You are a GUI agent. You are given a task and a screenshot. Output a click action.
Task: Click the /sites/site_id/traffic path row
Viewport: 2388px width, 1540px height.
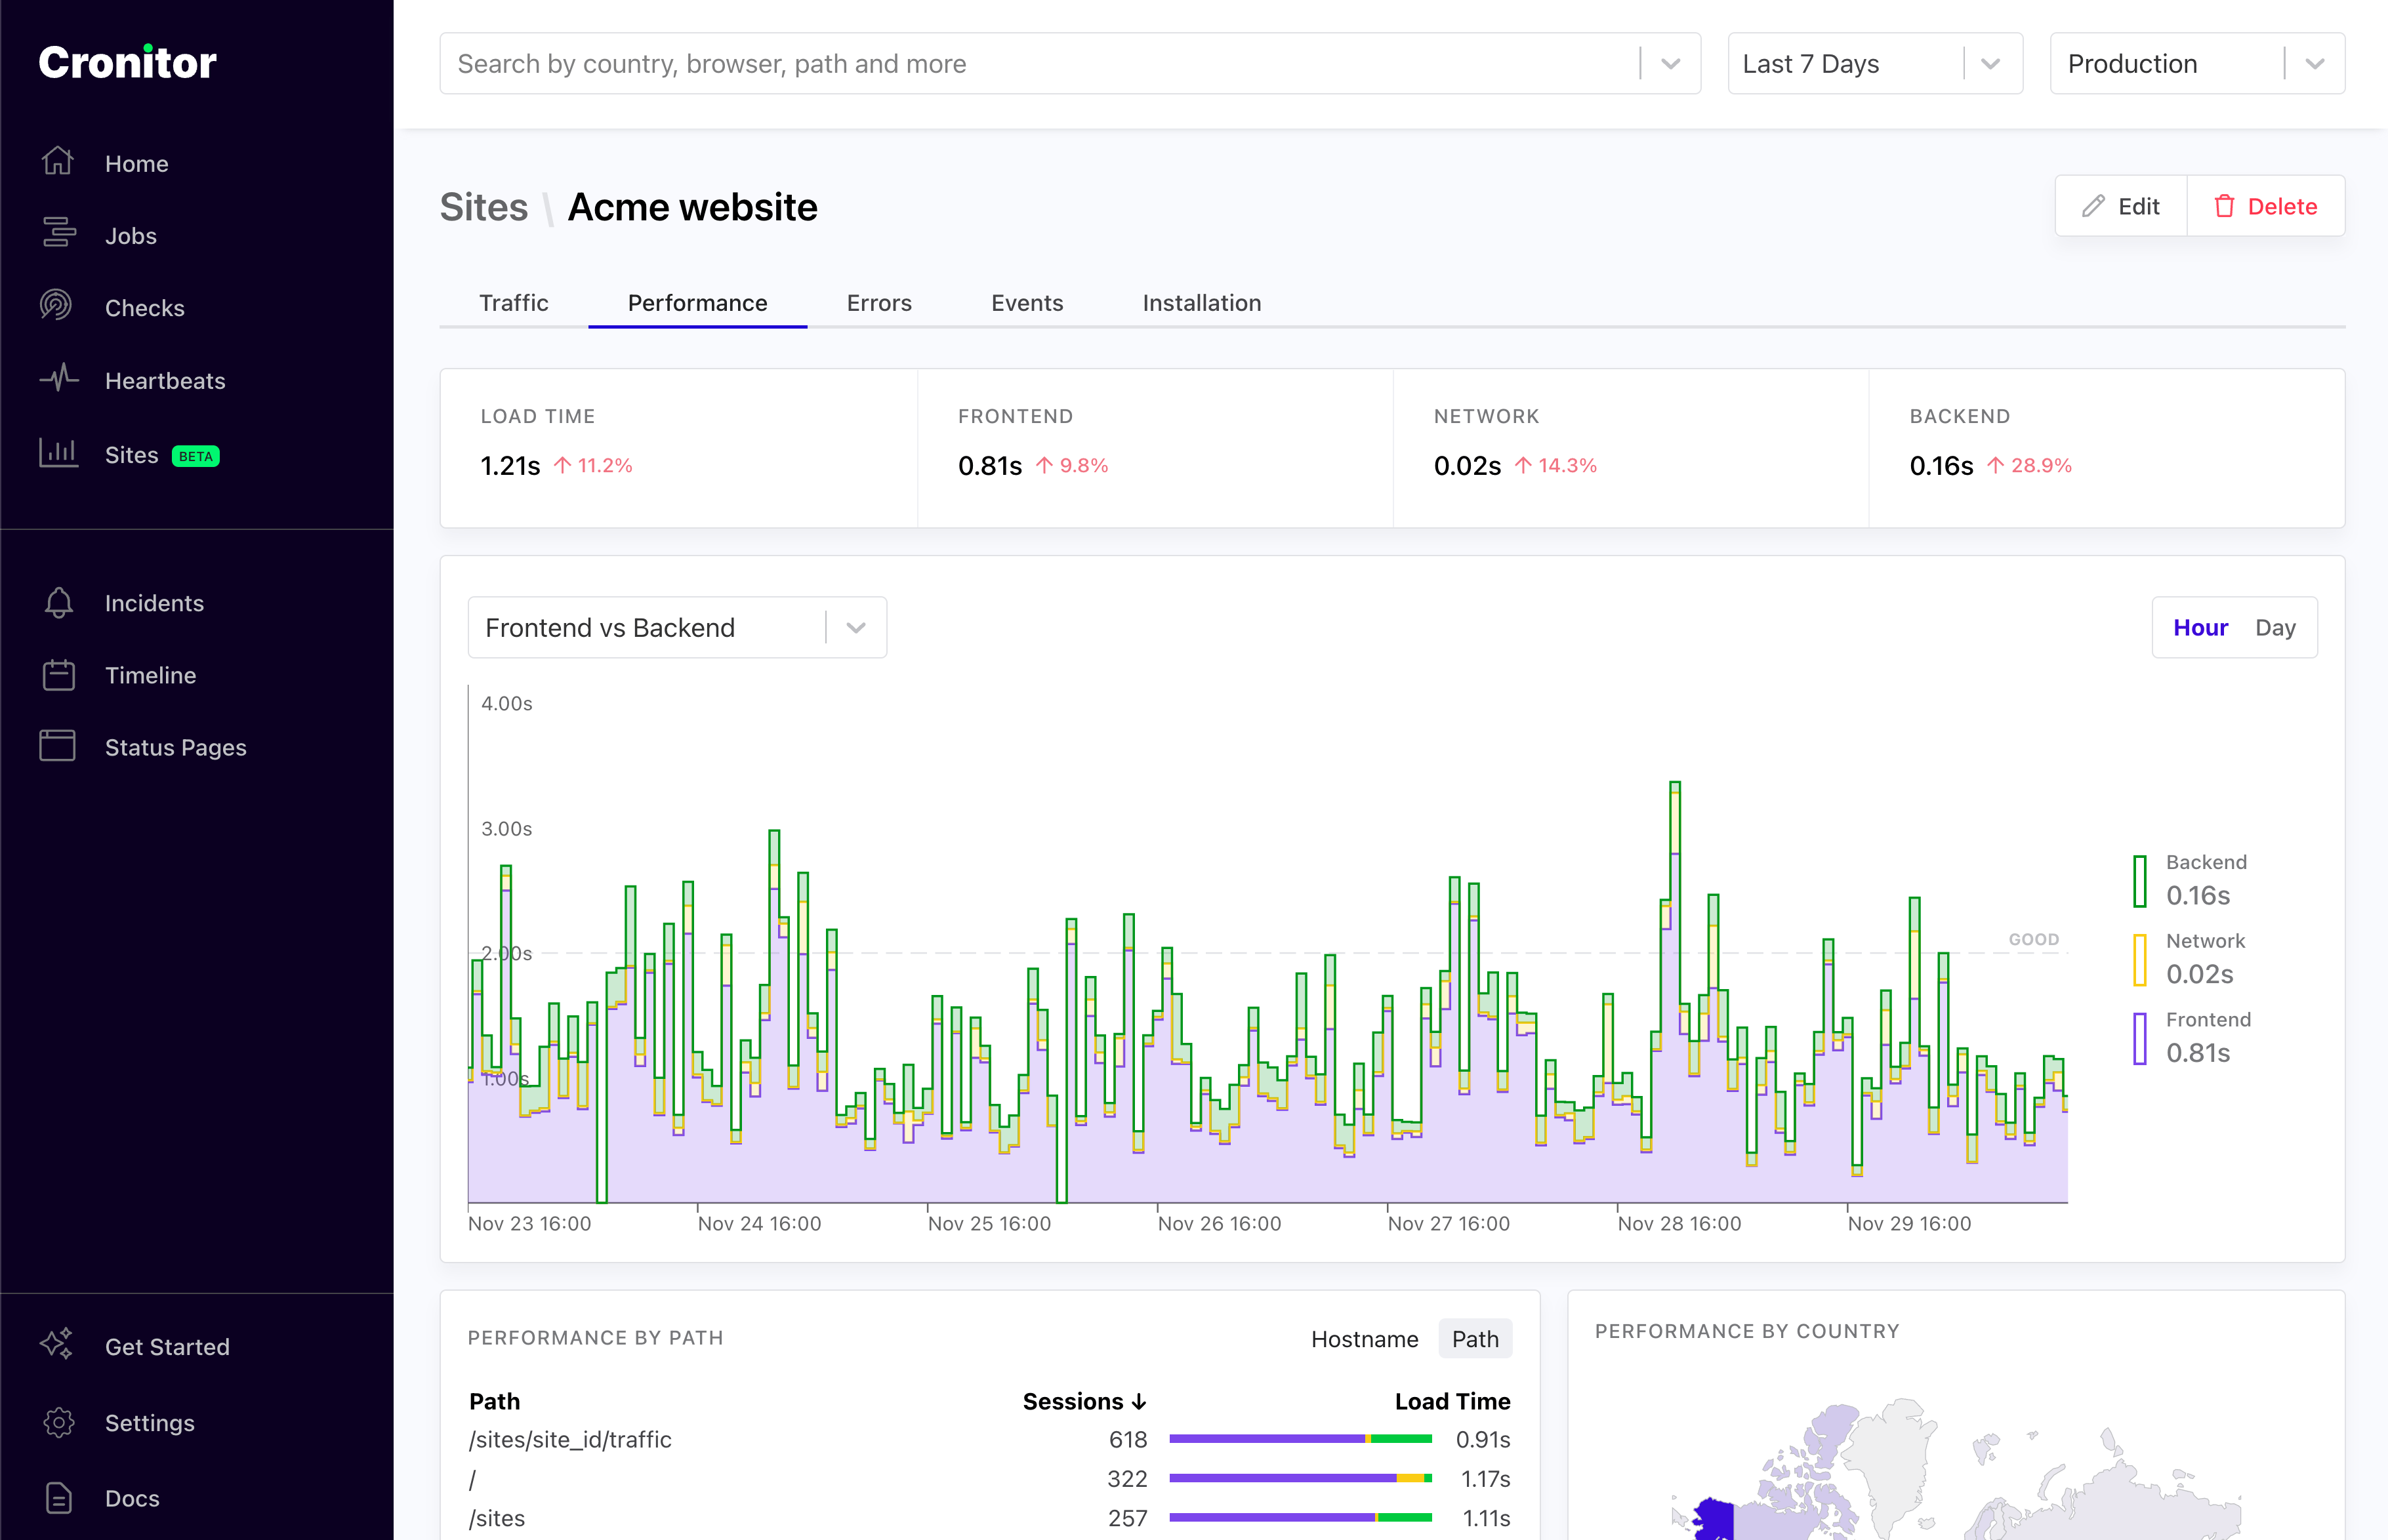click(990, 1440)
